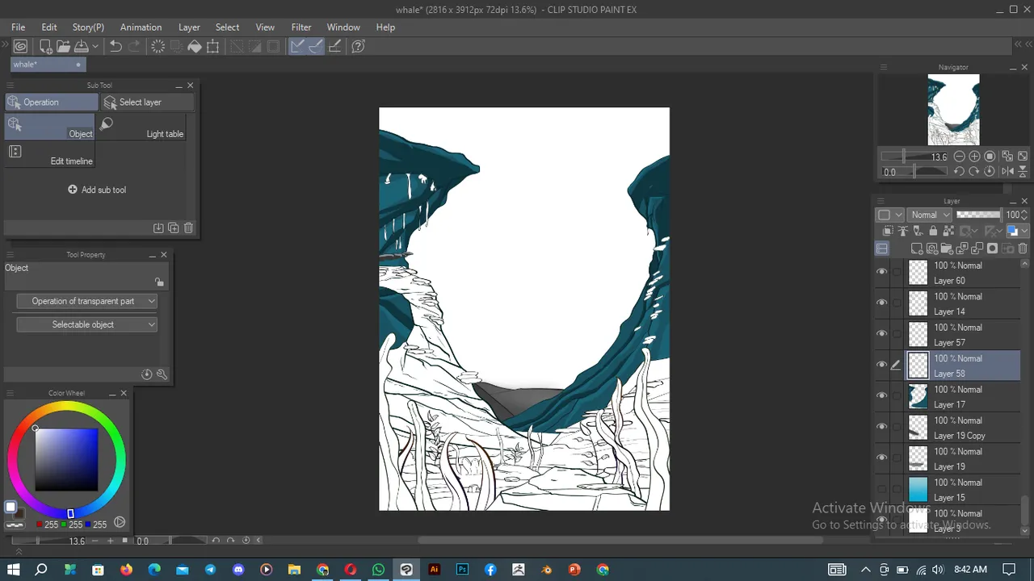1034x581 pixels.
Task: Create layer mask icon
Action: pos(992,248)
